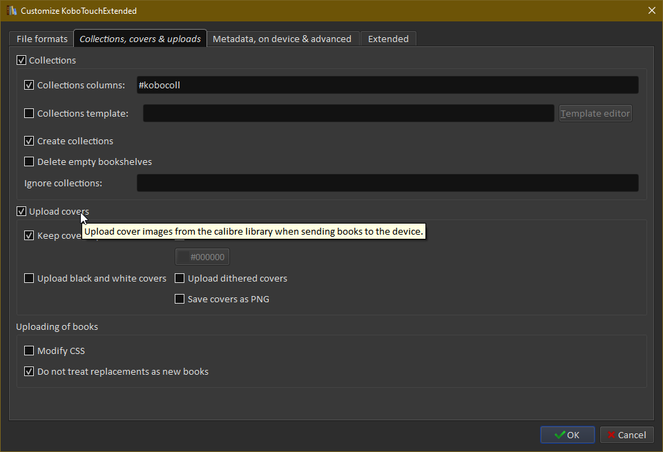Enable Upload black and white covers
Viewport: 663px width, 452px height.
click(29, 278)
